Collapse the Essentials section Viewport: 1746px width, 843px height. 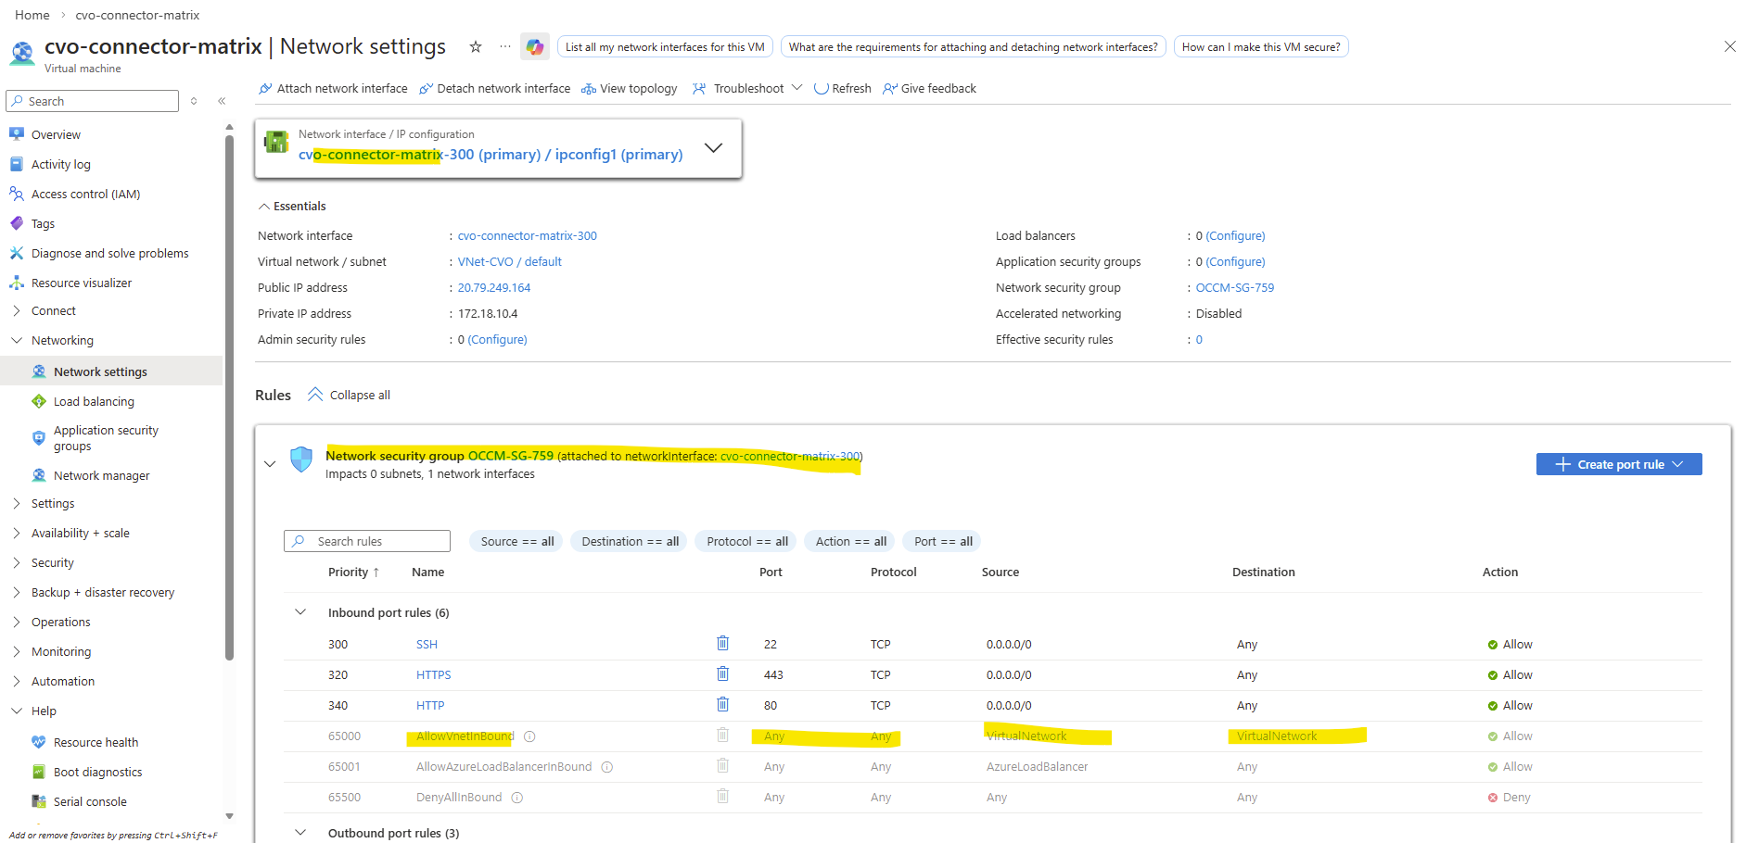(264, 207)
